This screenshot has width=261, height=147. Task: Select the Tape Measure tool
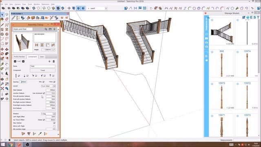pos(2,64)
